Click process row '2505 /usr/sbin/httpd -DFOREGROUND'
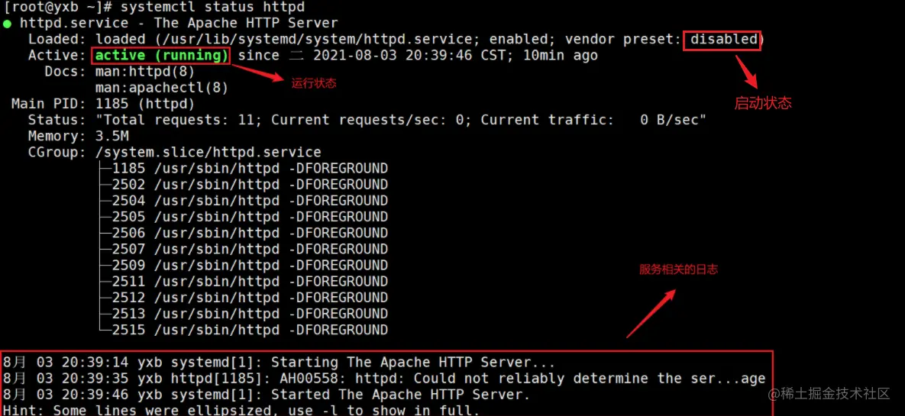Viewport: 905px width, 416px height. pos(250,218)
